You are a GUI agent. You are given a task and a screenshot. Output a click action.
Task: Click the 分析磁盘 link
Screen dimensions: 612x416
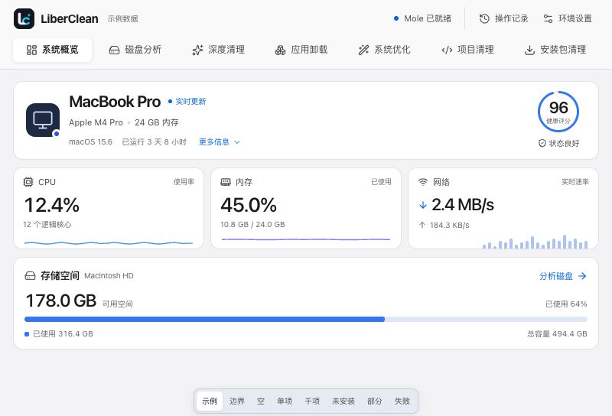point(563,276)
